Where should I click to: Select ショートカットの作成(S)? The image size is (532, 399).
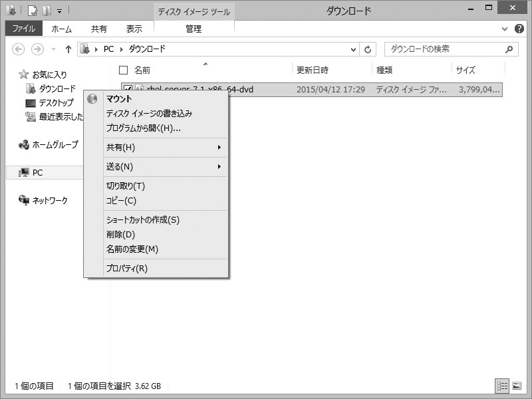click(x=143, y=220)
